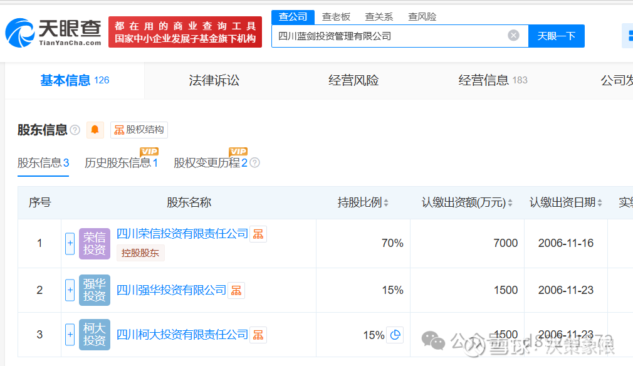Sort by 认缴出资额 column
The height and width of the screenshot is (366, 633).
pos(510,203)
